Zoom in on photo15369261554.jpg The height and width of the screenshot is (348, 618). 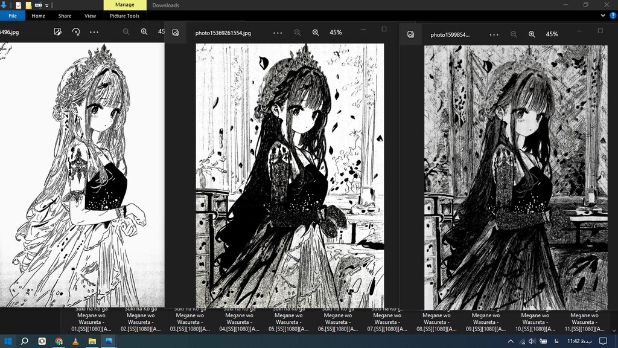click(x=316, y=33)
